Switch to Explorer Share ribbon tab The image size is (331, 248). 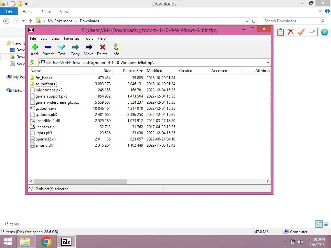(46, 12)
